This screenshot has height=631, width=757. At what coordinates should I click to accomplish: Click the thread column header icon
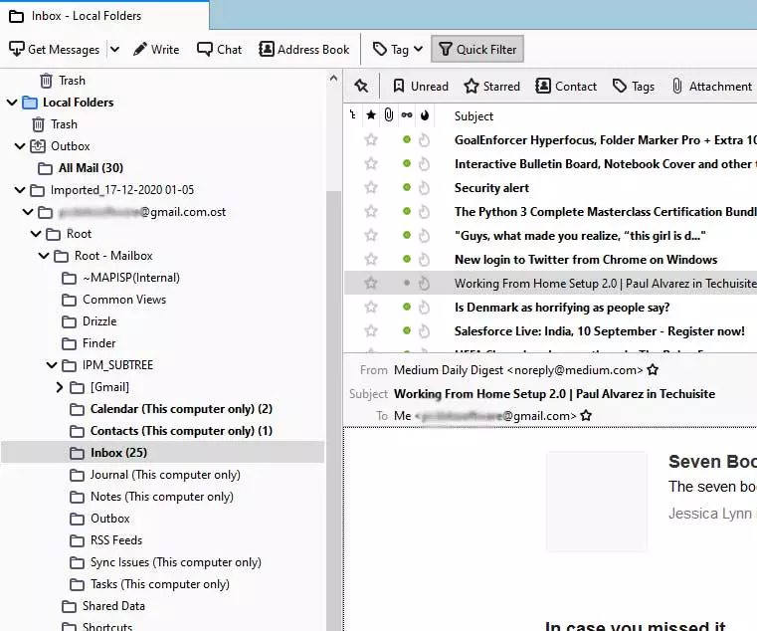355,116
